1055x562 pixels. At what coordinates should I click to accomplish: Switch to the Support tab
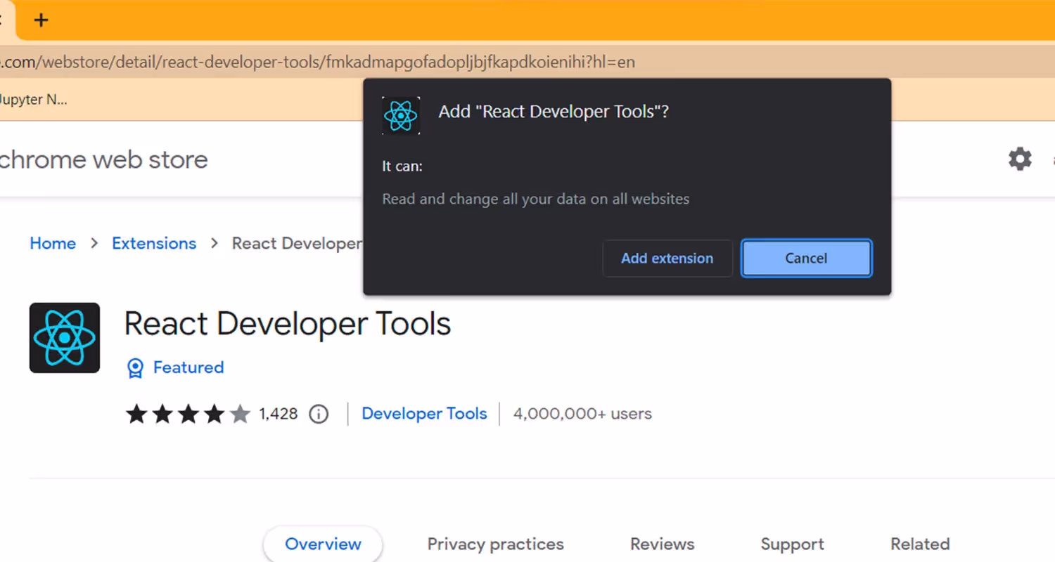pos(792,544)
